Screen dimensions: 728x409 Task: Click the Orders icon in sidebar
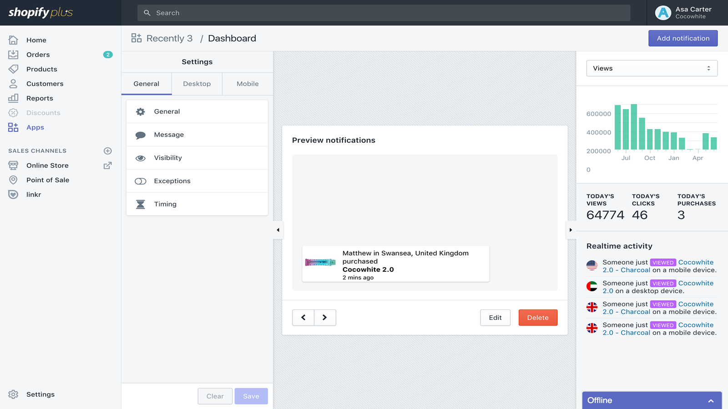click(x=13, y=55)
